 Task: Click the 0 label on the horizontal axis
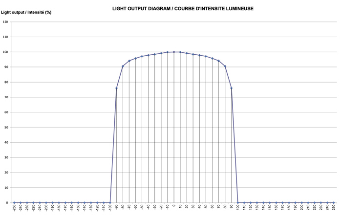[174, 206]
